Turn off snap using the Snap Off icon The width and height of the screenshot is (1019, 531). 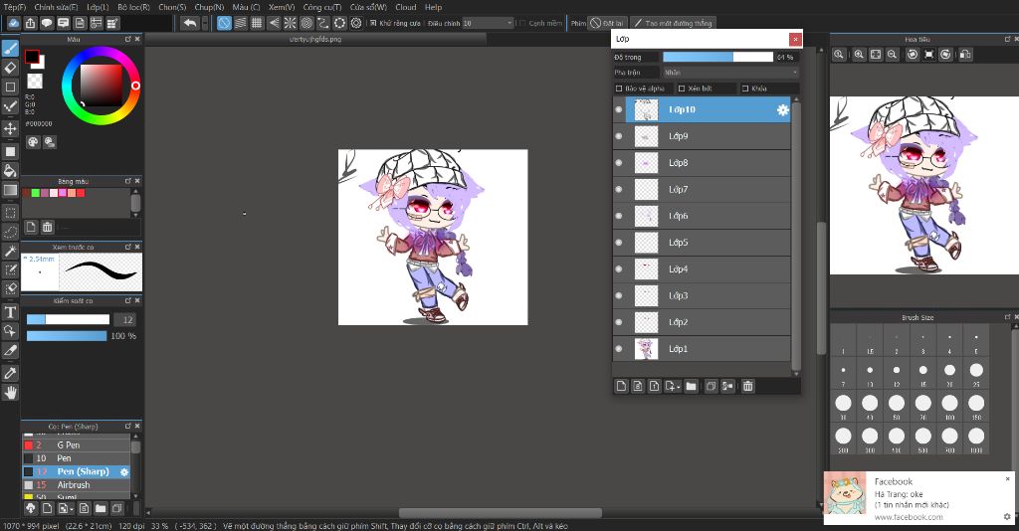tap(224, 23)
